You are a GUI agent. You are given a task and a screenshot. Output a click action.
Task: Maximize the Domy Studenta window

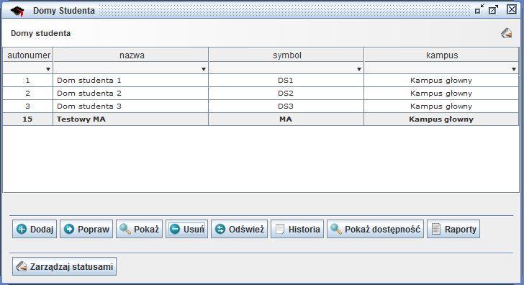493,9
